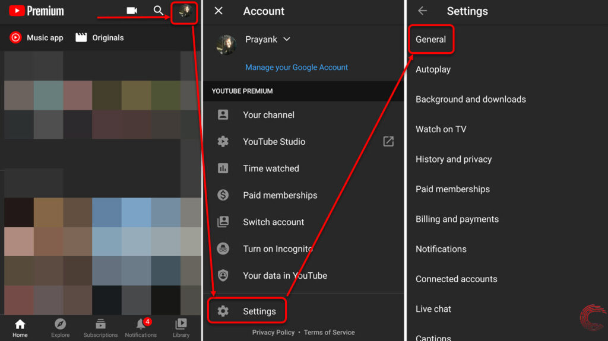Switch to the Explore tab
Image resolution: width=608 pixels, height=341 pixels.
point(60,327)
